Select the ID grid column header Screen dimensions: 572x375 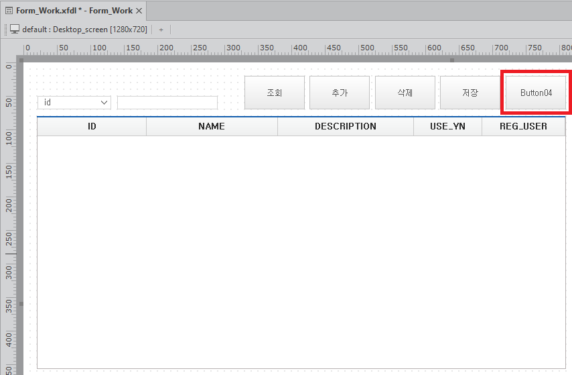(92, 126)
